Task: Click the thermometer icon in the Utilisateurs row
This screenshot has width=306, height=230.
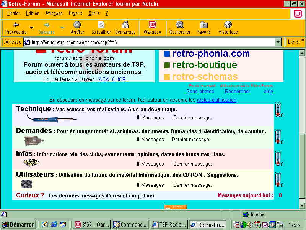Action: point(278,179)
